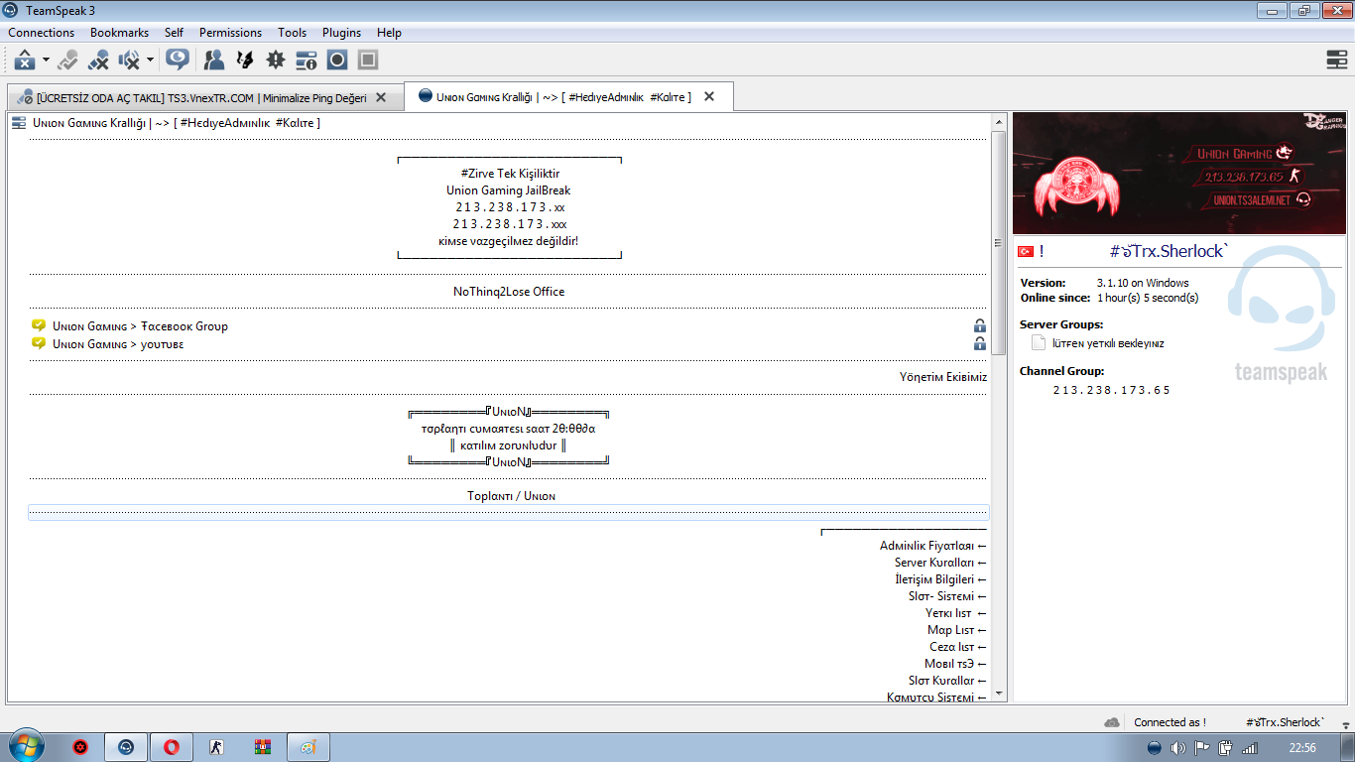Viewport: 1355px width, 762px height.
Task: Open the dropdown arrow next to the speaker icon
Action: point(150,61)
